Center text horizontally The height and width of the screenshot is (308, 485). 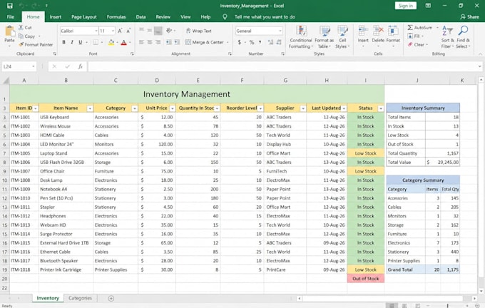150,42
